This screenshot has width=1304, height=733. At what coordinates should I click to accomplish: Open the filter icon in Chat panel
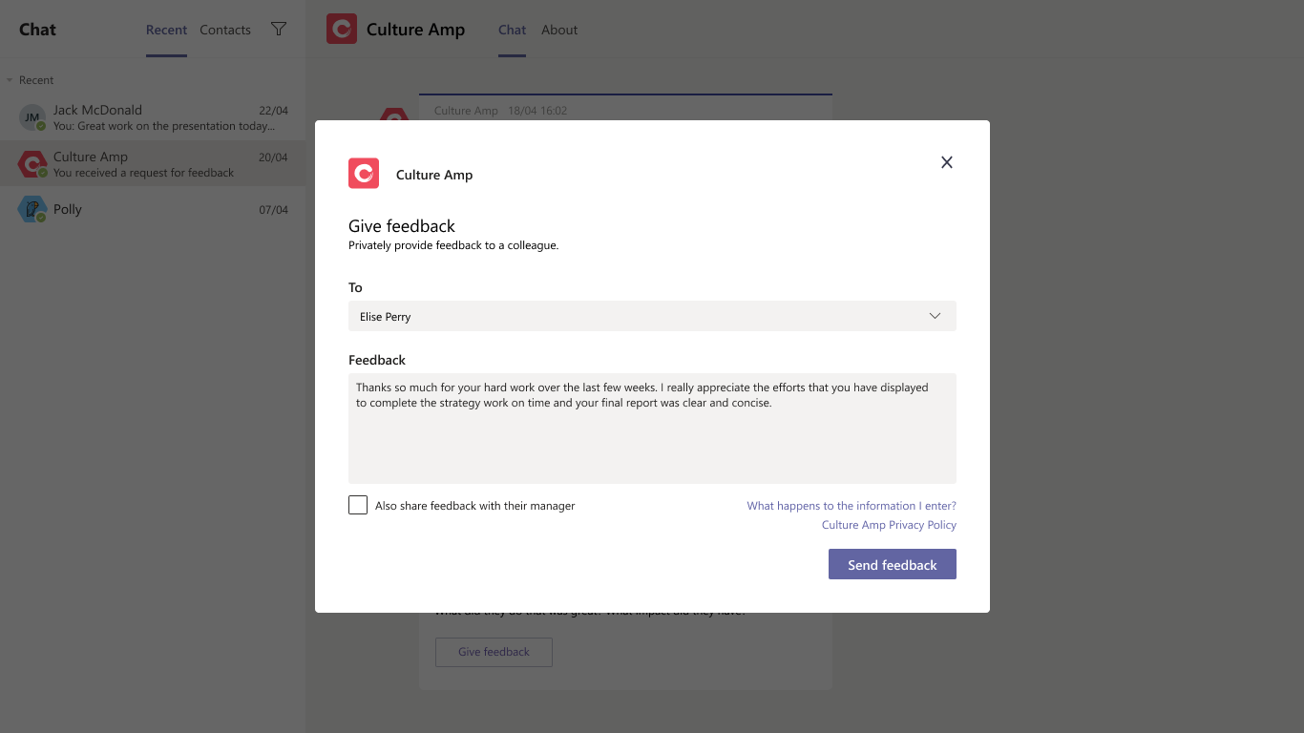(279, 30)
